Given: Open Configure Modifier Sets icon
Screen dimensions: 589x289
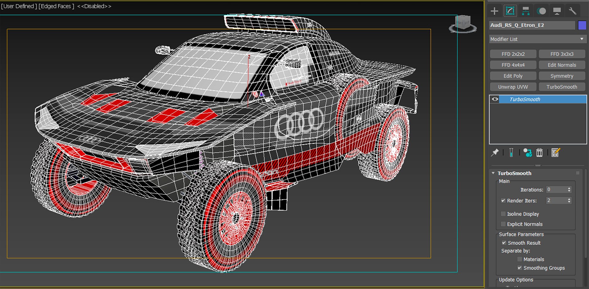Looking at the screenshot, I should pos(556,152).
